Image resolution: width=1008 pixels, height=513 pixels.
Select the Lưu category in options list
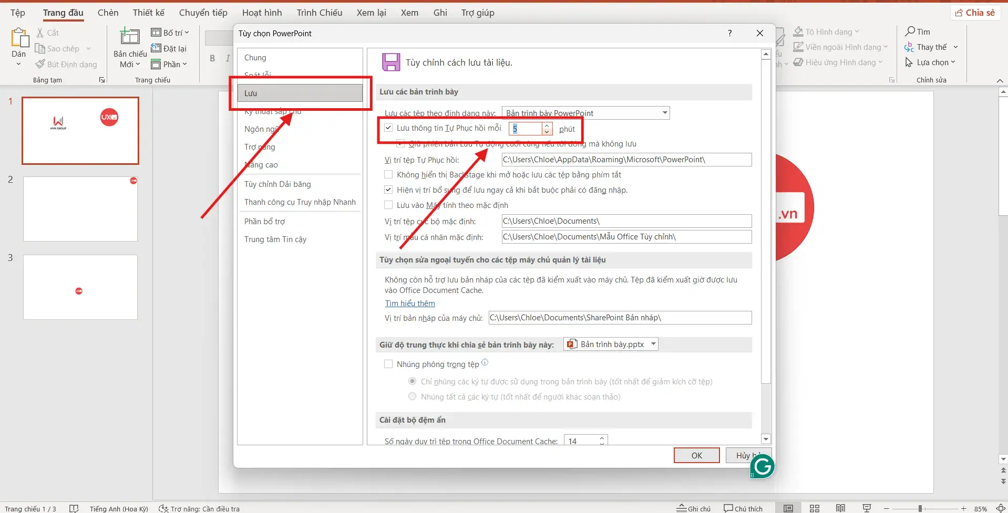300,93
